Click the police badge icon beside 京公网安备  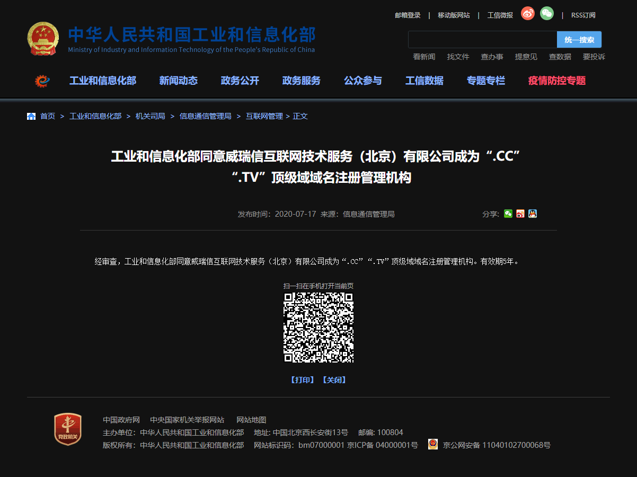click(433, 445)
